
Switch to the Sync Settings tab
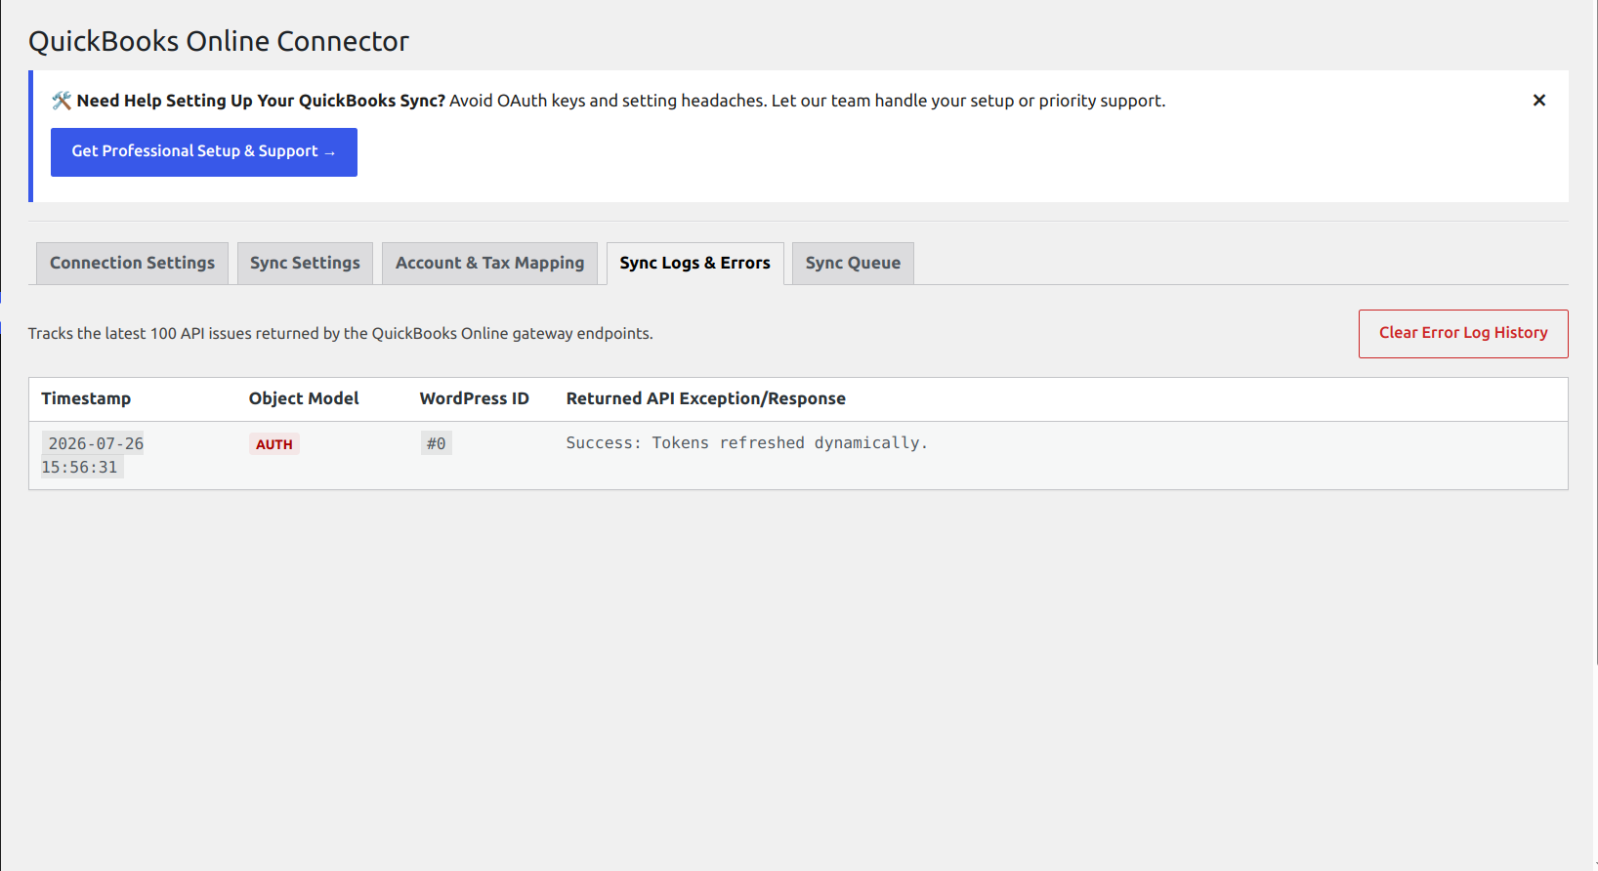305,264
